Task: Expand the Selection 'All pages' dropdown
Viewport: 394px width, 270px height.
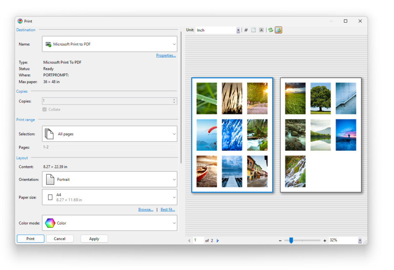Action: click(109, 134)
